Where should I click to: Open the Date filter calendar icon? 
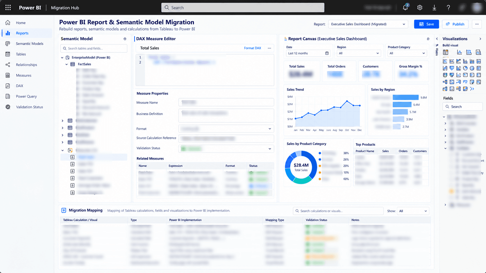(x=327, y=53)
